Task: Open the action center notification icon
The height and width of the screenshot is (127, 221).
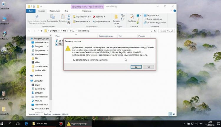Action: (x=218, y=124)
